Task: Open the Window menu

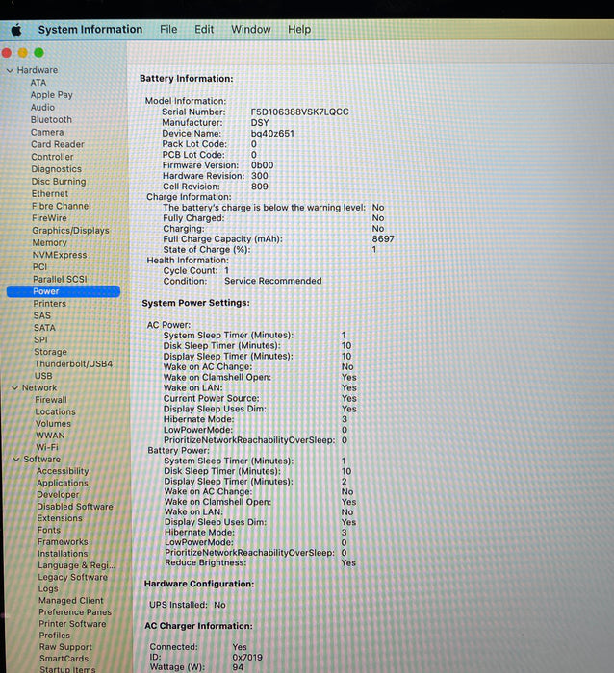Action: click(x=251, y=29)
